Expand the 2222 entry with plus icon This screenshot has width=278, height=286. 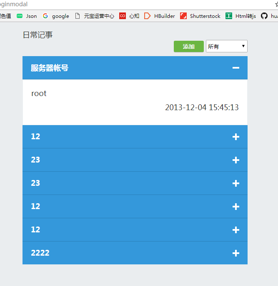(236, 253)
